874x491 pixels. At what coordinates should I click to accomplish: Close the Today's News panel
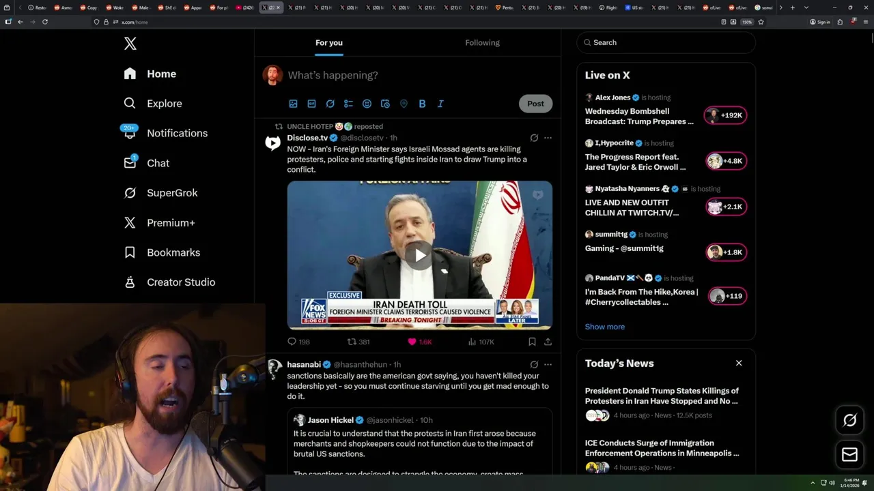tap(739, 363)
